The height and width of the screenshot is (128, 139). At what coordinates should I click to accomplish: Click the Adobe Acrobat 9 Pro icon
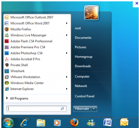7,59
